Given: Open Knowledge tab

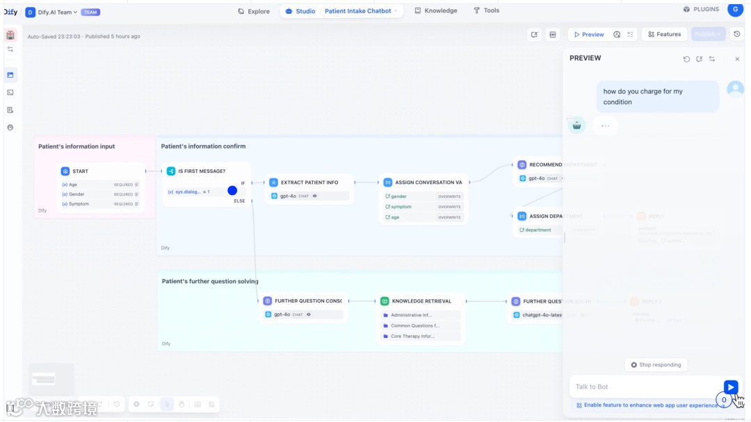Looking at the screenshot, I should [436, 10].
